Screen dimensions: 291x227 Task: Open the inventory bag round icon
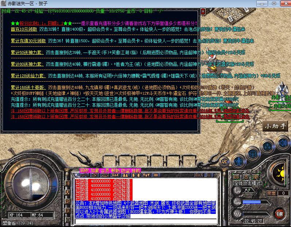pyautogui.click(x=252, y=152)
